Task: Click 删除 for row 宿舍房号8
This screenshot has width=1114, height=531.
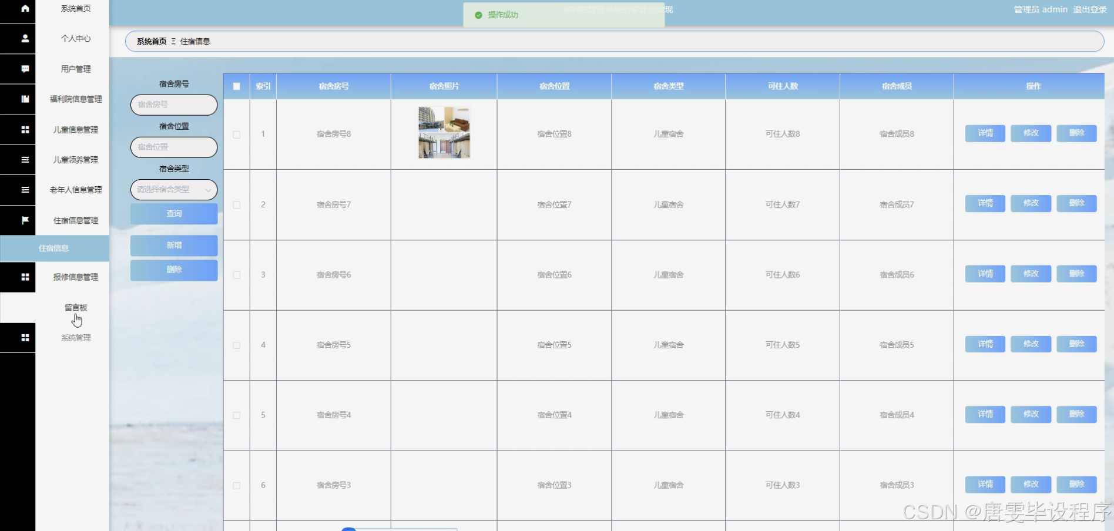Action: point(1076,133)
